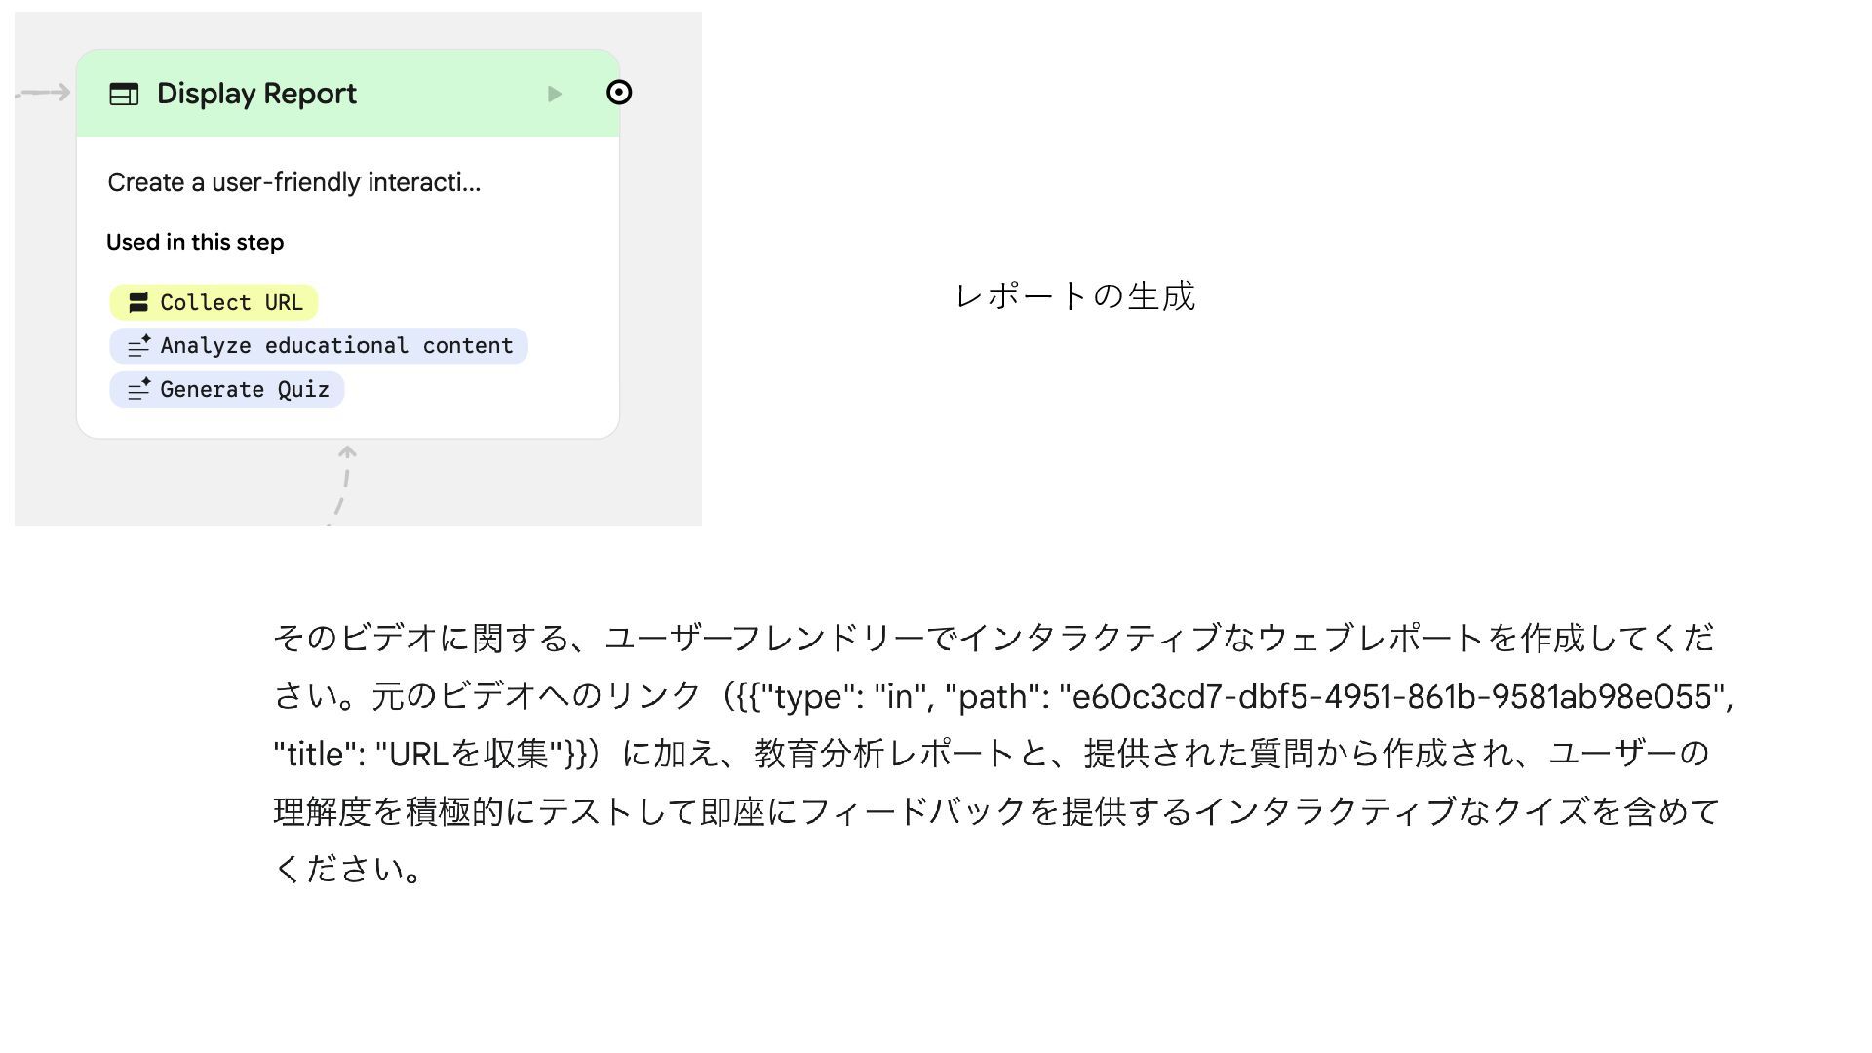
Task: Click the Display Report title text
Action: [x=256, y=94]
